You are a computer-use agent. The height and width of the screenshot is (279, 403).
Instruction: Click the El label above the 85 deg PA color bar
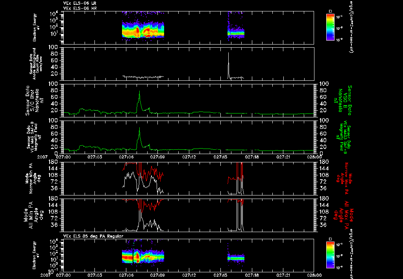tap(330, 239)
